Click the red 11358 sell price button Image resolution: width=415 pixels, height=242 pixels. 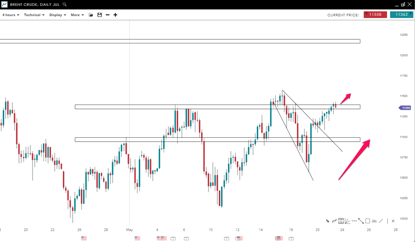tap(375, 14)
